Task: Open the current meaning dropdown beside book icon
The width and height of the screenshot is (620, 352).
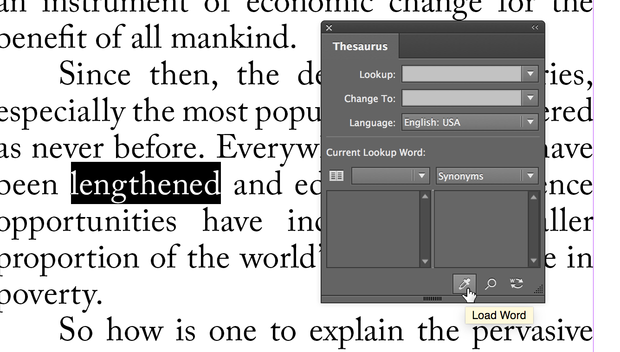Action: pos(421,176)
